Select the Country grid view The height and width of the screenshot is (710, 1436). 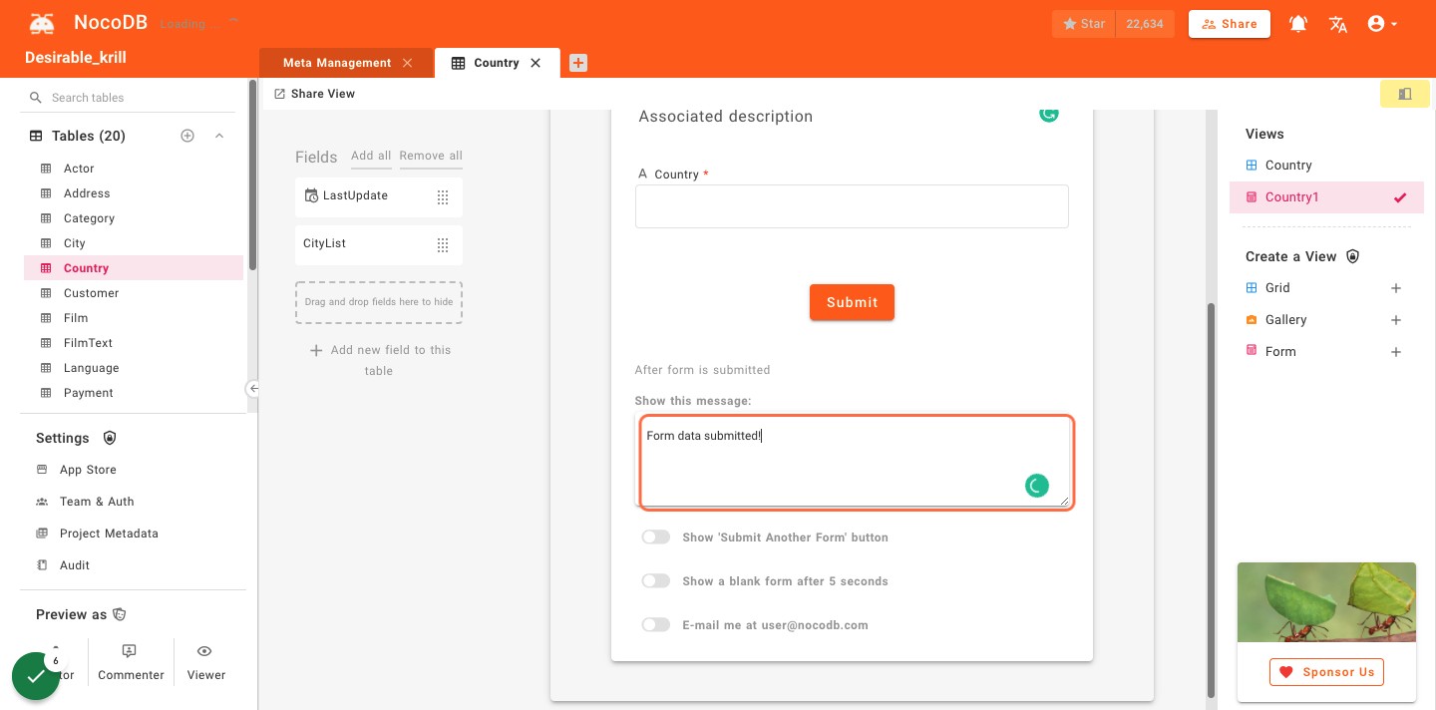click(1326, 166)
